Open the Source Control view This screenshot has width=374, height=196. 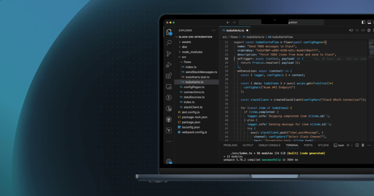point(169,54)
